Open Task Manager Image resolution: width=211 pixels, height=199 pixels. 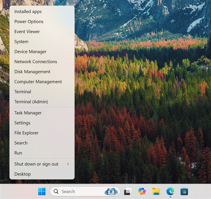tap(42, 113)
